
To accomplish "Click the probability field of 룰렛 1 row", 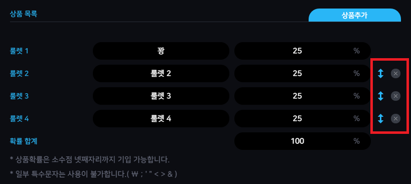I will pyautogui.click(x=303, y=51).
